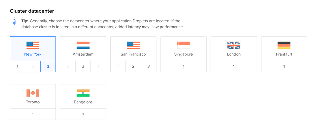Select Frankfurt datacenter 1
This screenshot has height=129, width=319.
[284, 66]
